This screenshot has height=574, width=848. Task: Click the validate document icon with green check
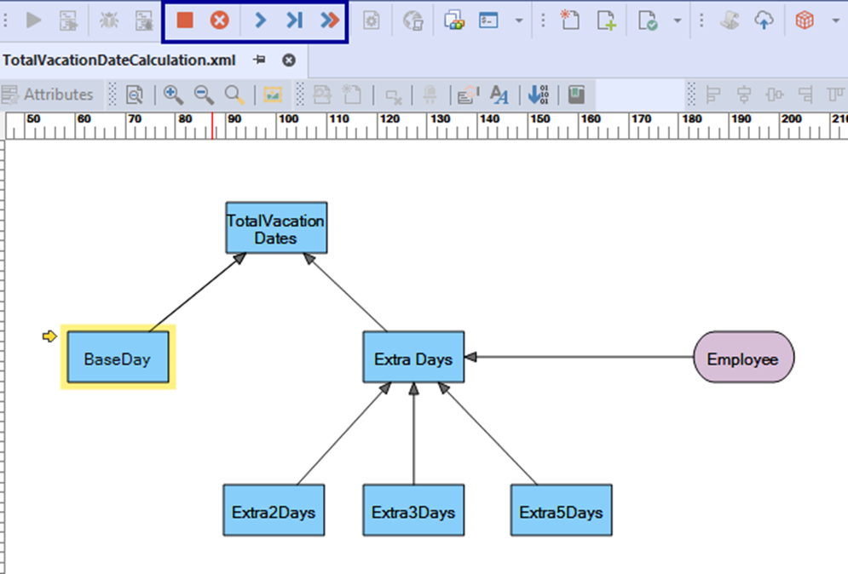(648, 20)
